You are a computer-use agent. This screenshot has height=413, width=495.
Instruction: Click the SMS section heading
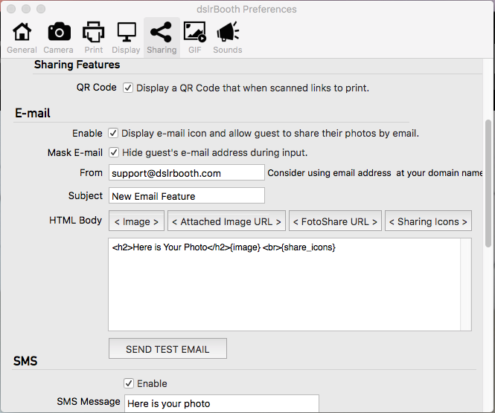coord(25,361)
